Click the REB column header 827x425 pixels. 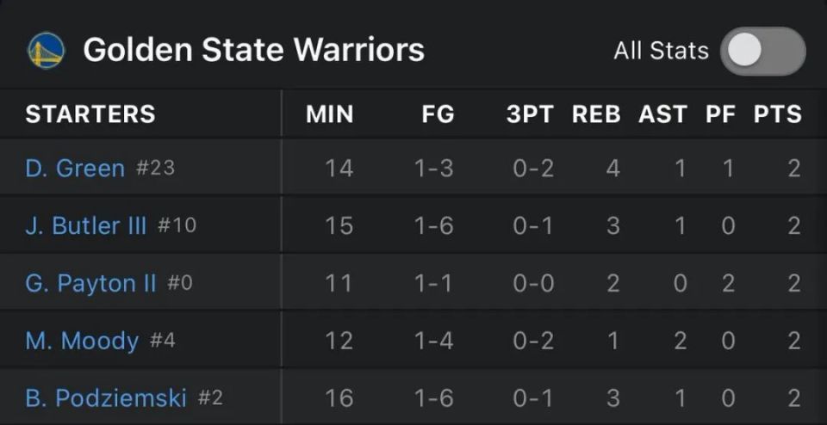(x=596, y=114)
